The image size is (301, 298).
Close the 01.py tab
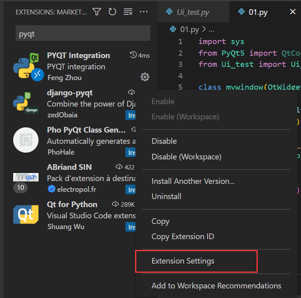click(293, 12)
